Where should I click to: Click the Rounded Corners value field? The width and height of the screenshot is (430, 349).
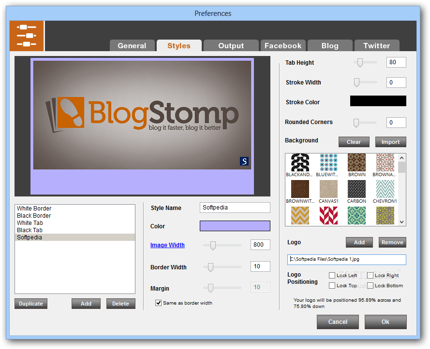coord(396,122)
